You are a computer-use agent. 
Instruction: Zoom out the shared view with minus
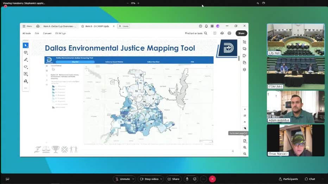pos(128,3)
